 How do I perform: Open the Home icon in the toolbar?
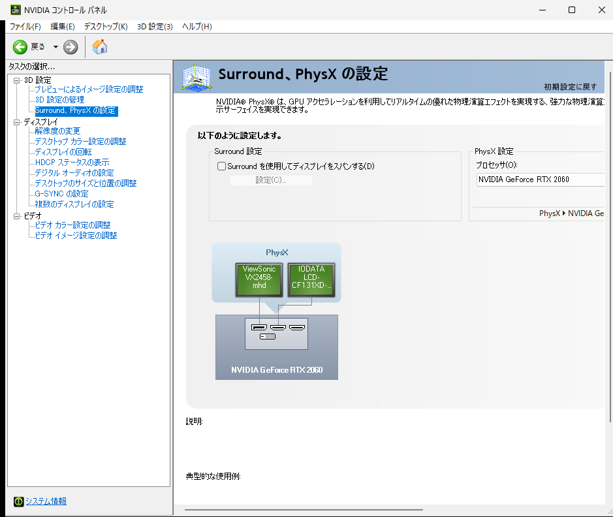pyautogui.click(x=100, y=47)
